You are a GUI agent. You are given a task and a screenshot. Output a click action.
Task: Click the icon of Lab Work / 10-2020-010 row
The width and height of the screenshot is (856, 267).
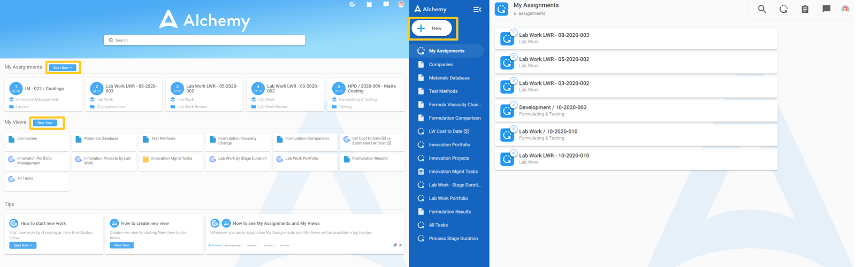point(507,135)
